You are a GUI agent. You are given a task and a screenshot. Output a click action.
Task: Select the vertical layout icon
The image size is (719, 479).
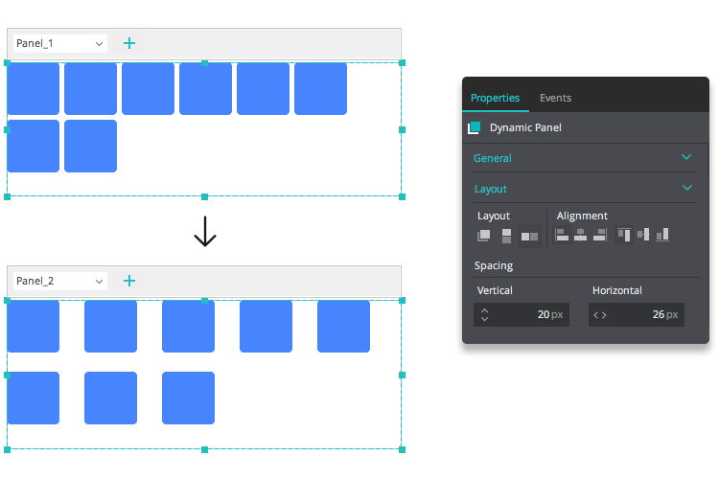point(506,236)
